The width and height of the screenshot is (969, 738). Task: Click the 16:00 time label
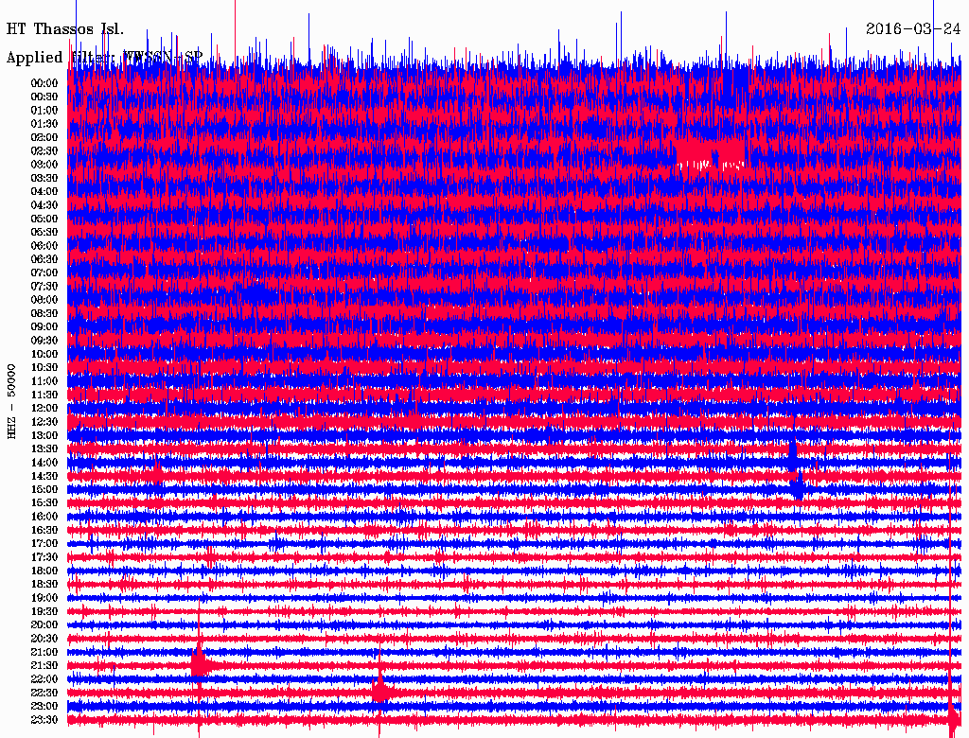(44, 516)
